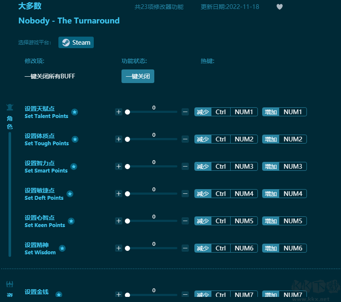Click 减少 Ctrl NUM2 to decrease tough points

coord(226,139)
